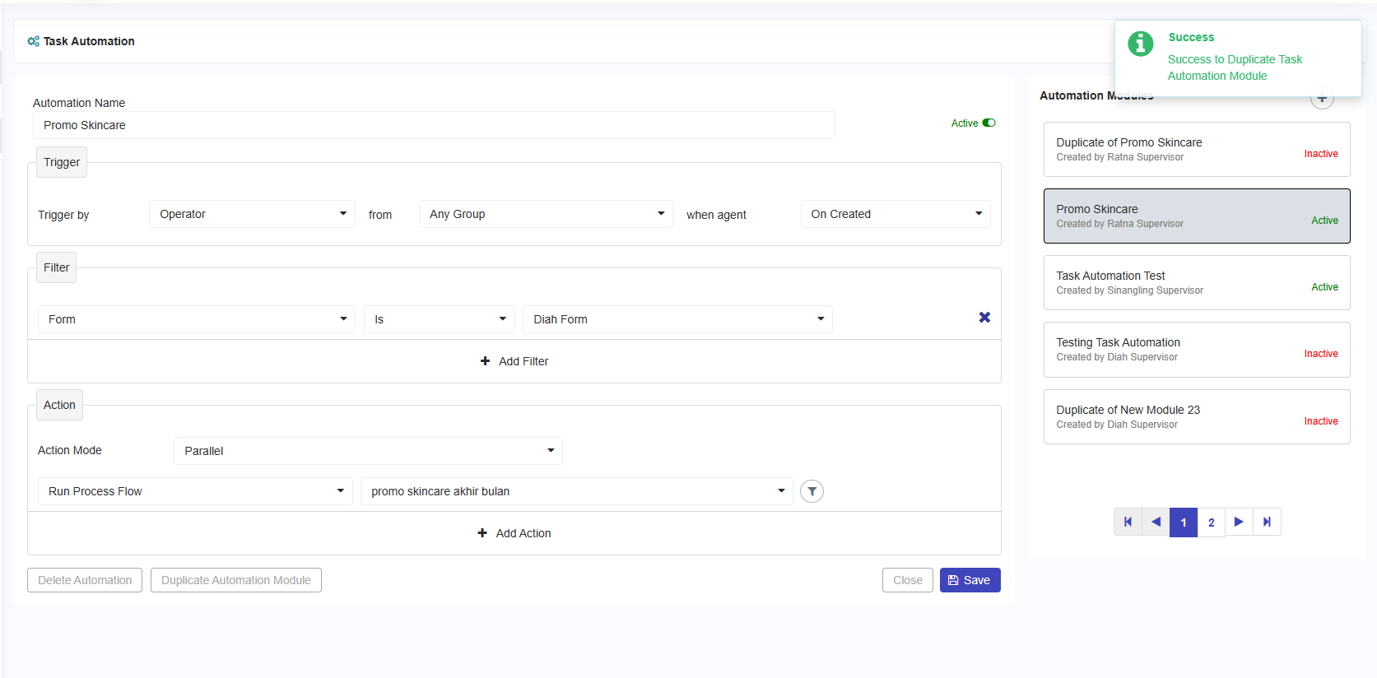Go to first page of modules
Viewport: 1377px width, 678px height.
[1128, 522]
